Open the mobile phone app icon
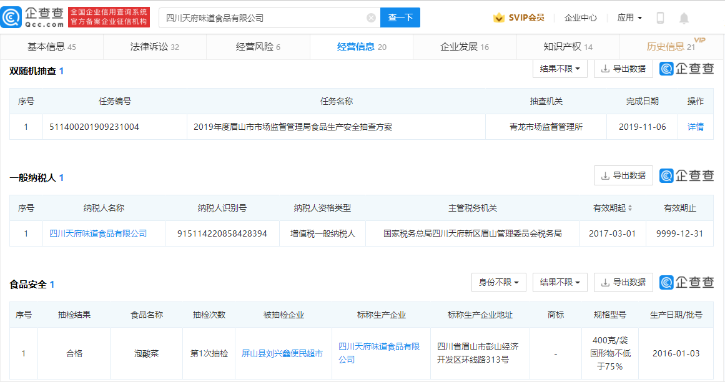The image size is (725, 382). pyautogui.click(x=660, y=17)
